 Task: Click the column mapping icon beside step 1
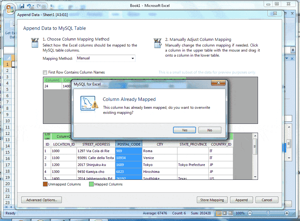point(35,43)
